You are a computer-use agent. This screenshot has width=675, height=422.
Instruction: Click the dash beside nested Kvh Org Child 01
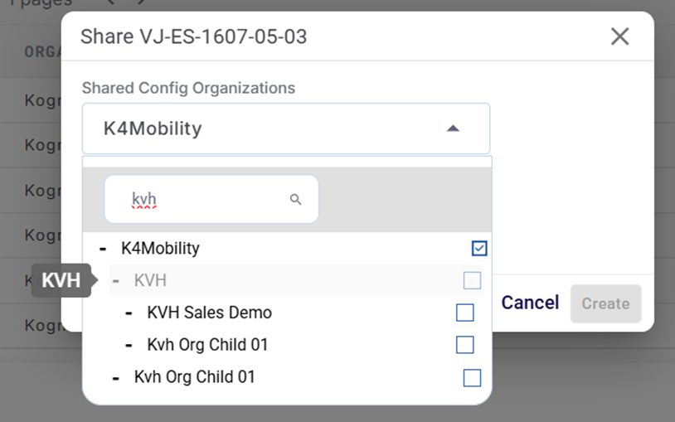pos(129,345)
